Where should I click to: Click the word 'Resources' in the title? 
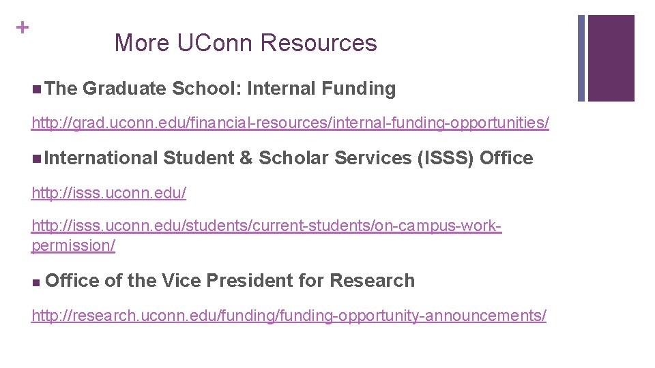318,43
